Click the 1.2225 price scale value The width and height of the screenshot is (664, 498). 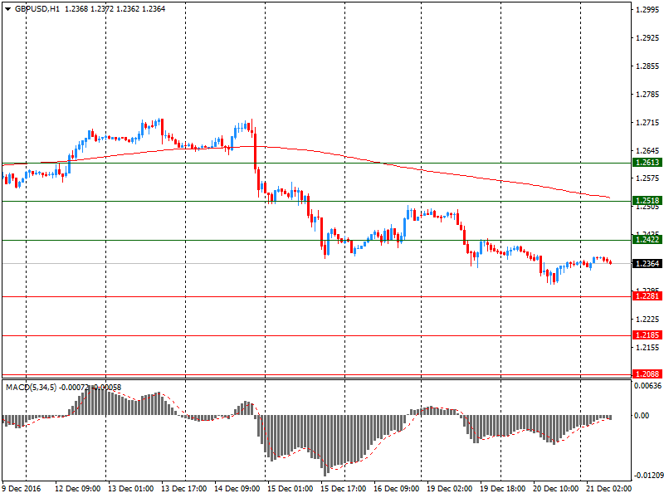coord(647,320)
